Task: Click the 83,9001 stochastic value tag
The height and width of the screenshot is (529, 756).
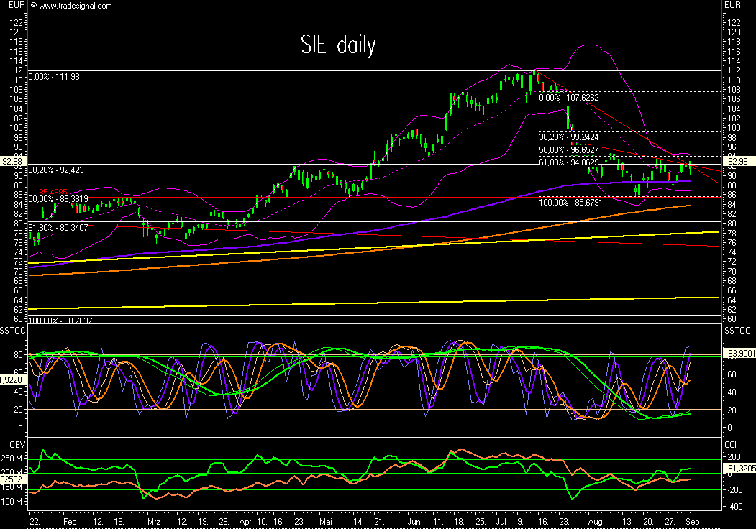Action: pyautogui.click(x=740, y=354)
